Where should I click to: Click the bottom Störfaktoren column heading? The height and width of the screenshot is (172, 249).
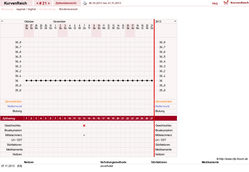159,162
